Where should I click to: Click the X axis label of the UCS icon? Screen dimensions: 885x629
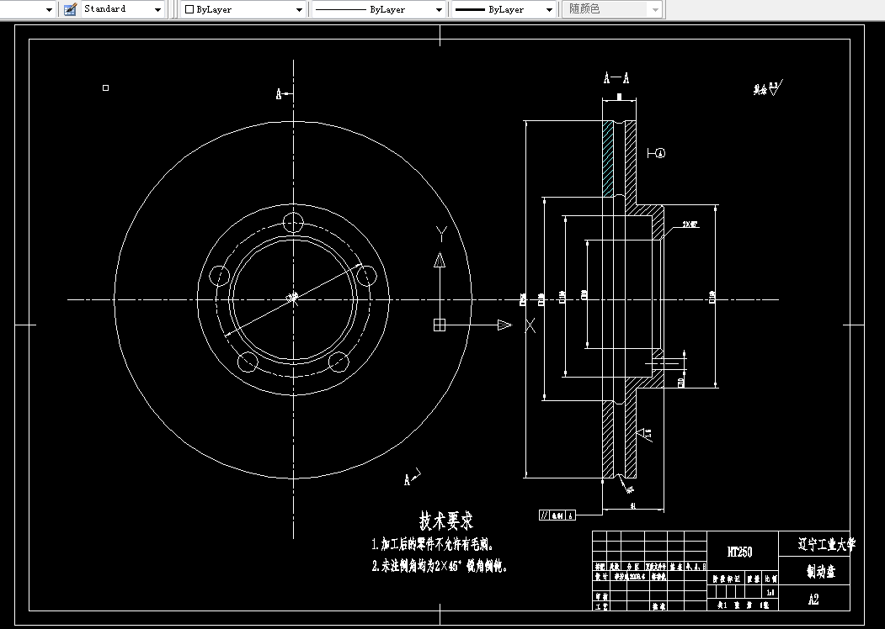coord(530,325)
